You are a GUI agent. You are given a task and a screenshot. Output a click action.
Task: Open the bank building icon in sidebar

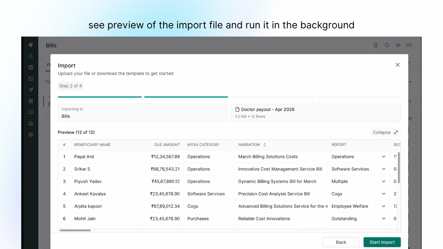[31, 101]
